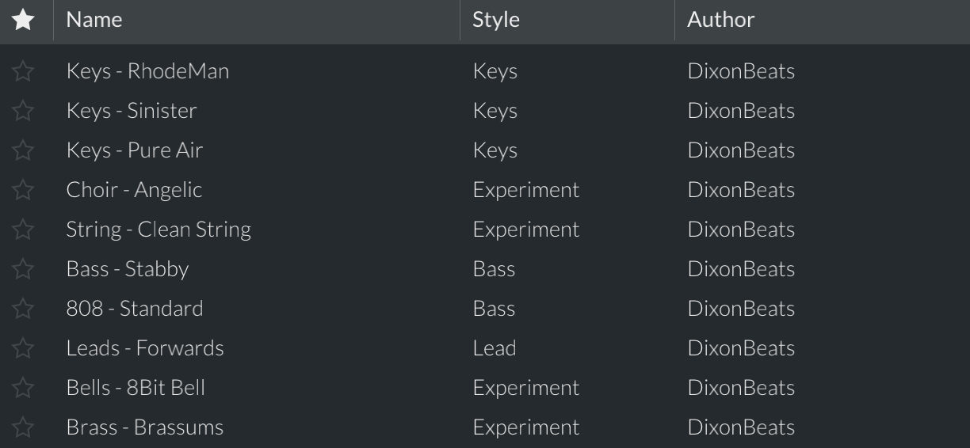Sort presets by favorites star column
970x448 pixels.
[x=24, y=20]
